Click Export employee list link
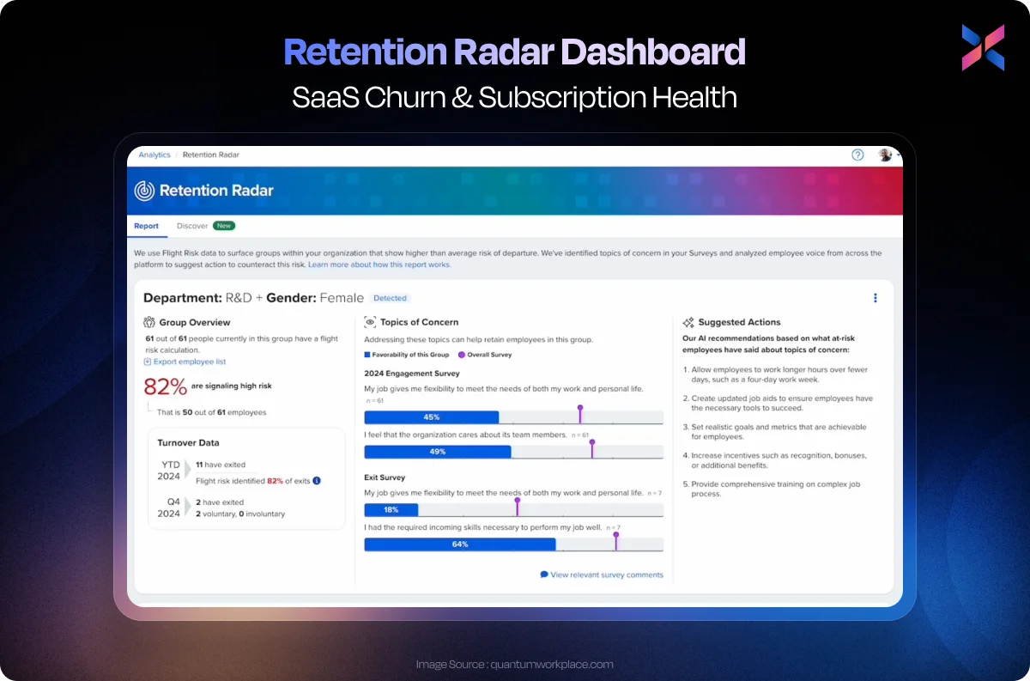 point(189,362)
